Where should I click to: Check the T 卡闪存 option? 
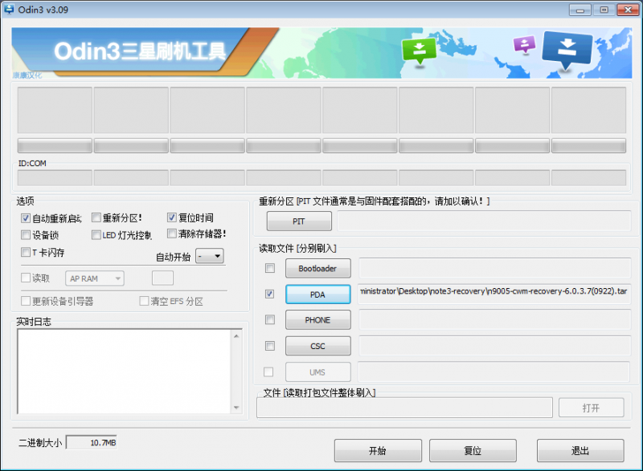click(26, 252)
